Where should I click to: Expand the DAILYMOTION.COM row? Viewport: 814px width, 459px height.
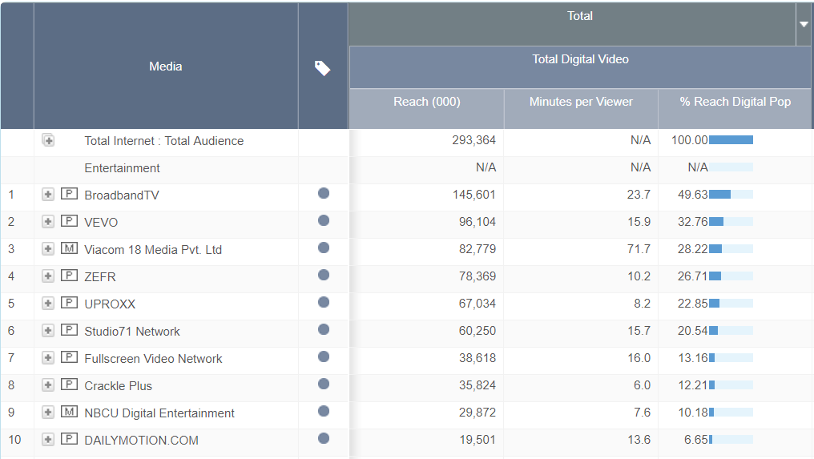tap(48, 439)
